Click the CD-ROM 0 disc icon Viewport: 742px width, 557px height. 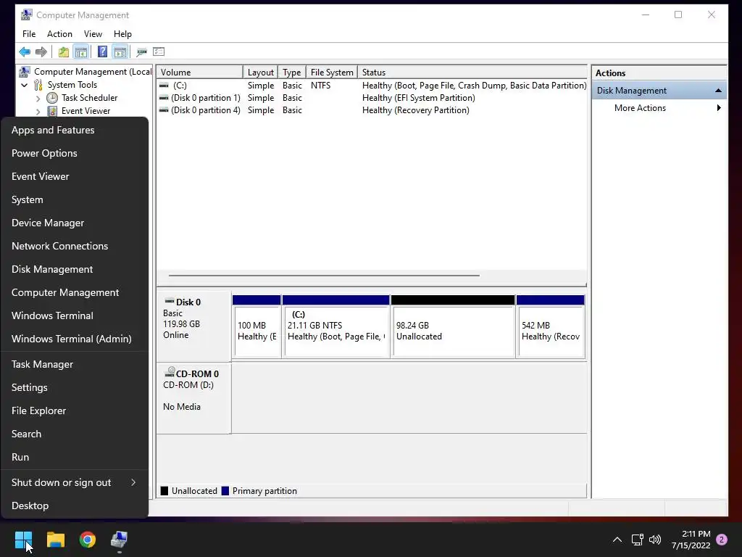pos(170,373)
